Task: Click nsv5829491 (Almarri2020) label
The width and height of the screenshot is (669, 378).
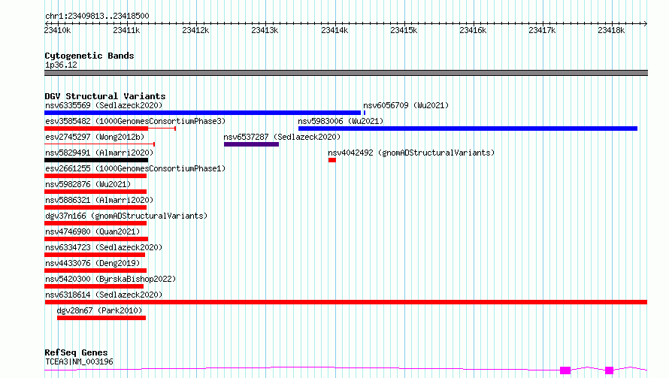Action: coord(99,153)
